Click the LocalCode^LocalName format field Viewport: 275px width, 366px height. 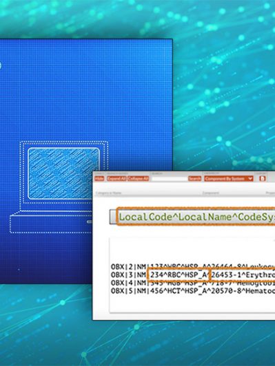(196, 217)
